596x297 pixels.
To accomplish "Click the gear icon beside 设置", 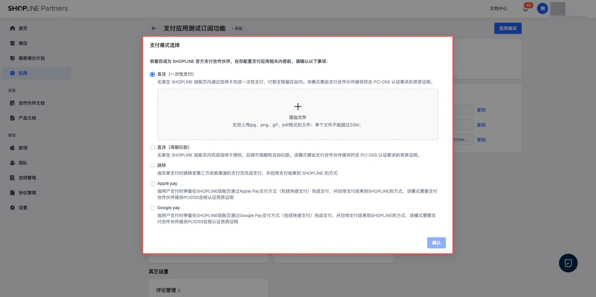I will pyautogui.click(x=12, y=208).
